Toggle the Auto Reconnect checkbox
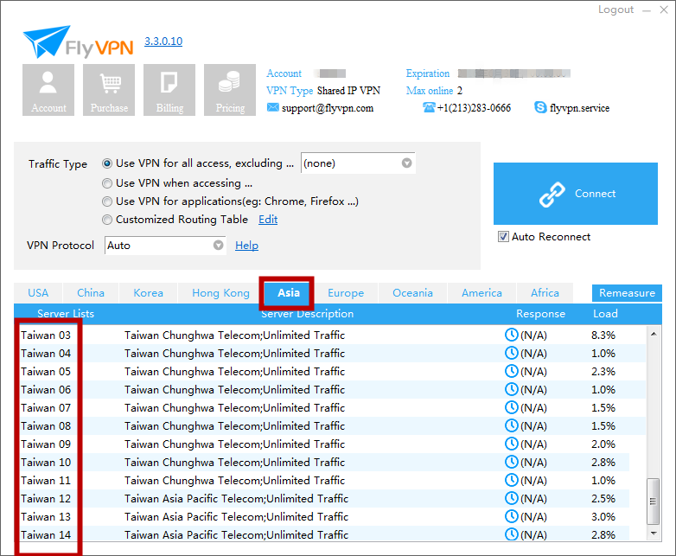This screenshot has height=556, width=676. point(503,236)
